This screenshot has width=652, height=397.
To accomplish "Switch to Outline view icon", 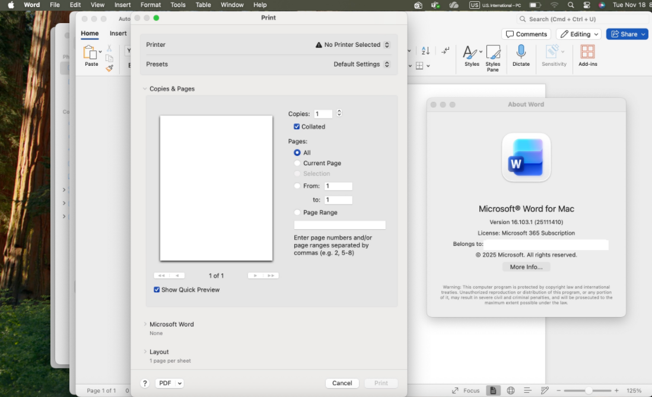I will click(x=527, y=390).
